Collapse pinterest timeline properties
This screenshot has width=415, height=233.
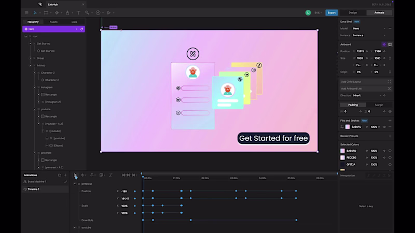pyautogui.click(x=75, y=184)
